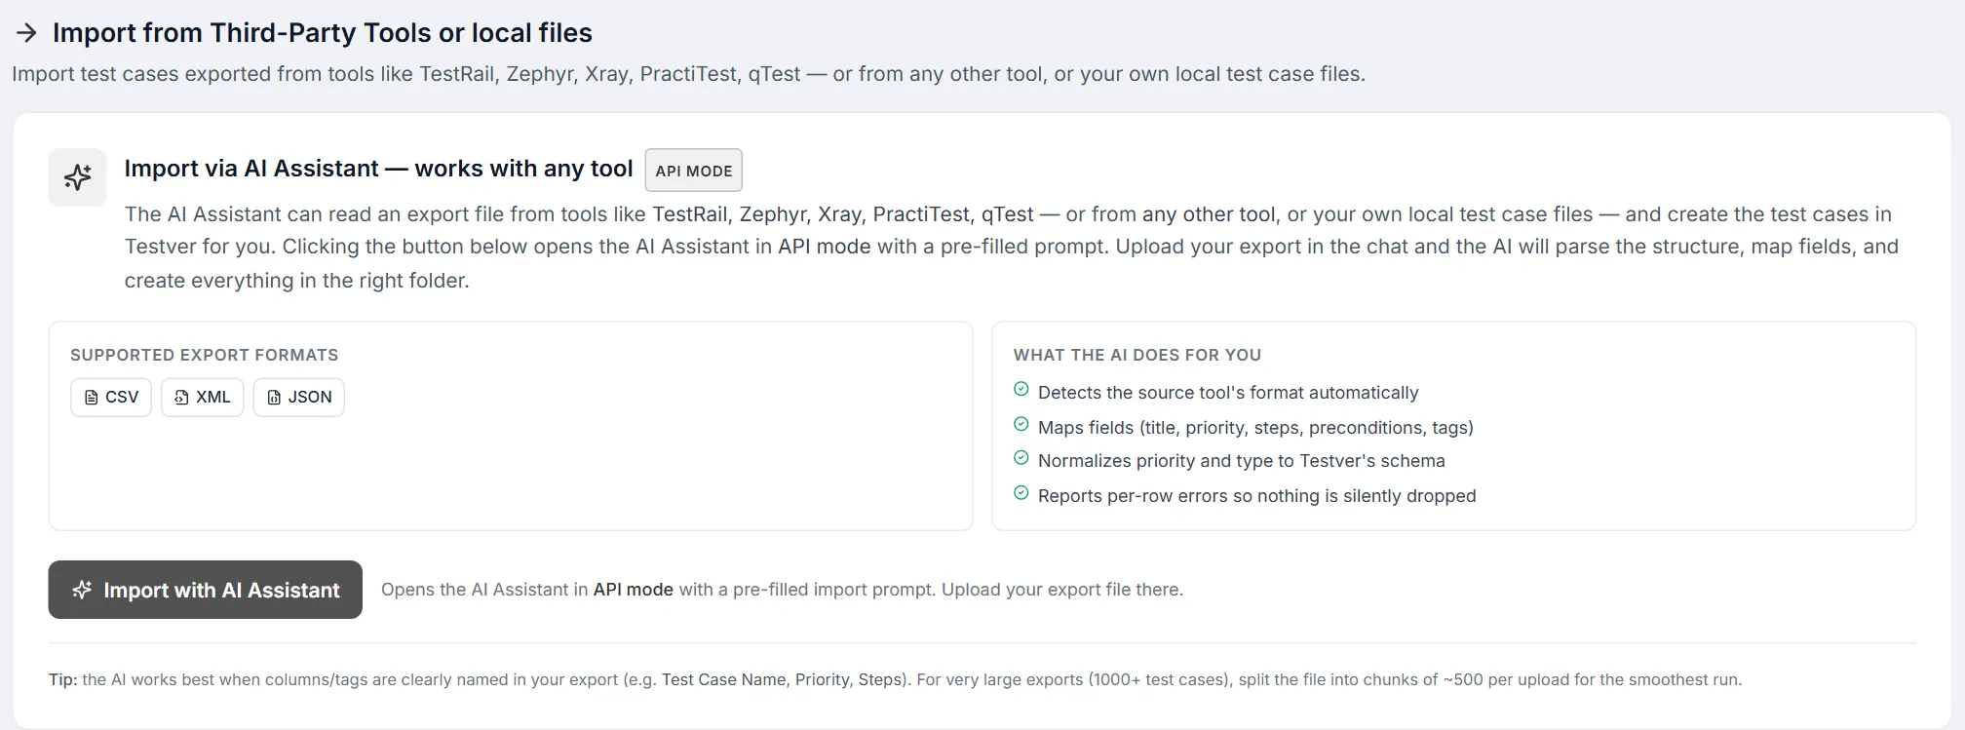This screenshot has width=1965, height=730.
Task: Click the check icon beside 'Reports per-row errors'
Action: (x=1021, y=493)
